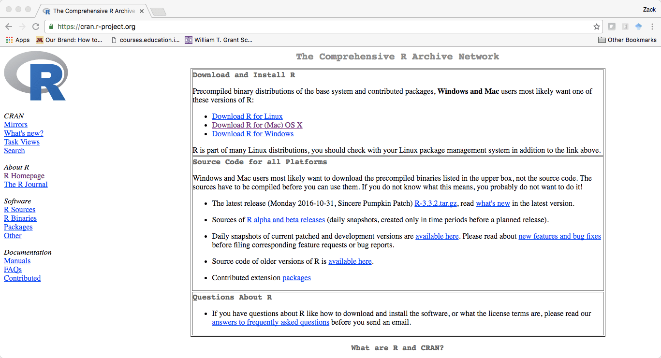Open the contributed extension 'packages' link
Screen dimensions: 661x358
tap(296, 278)
